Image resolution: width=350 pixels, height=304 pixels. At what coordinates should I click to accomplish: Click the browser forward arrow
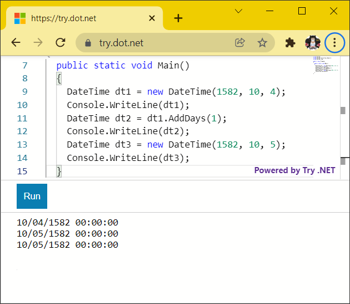38,42
